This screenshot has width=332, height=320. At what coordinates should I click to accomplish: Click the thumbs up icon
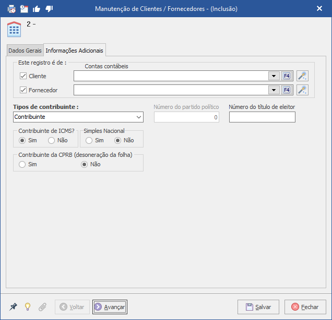coord(36,8)
